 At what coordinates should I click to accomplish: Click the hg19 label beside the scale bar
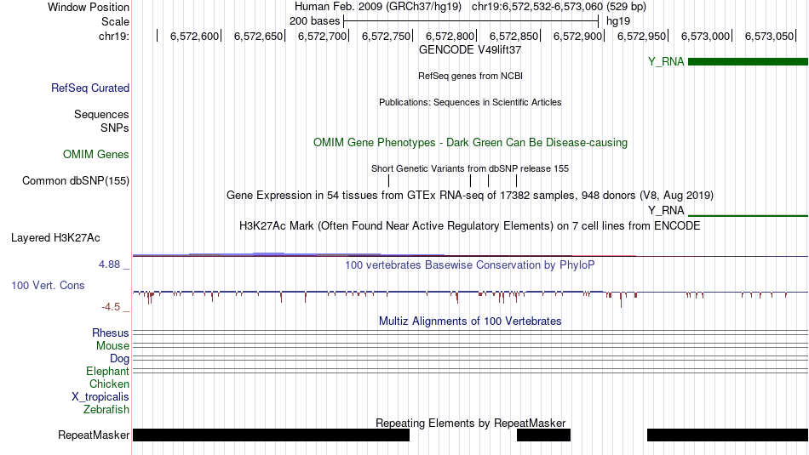pyautogui.click(x=618, y=21)
